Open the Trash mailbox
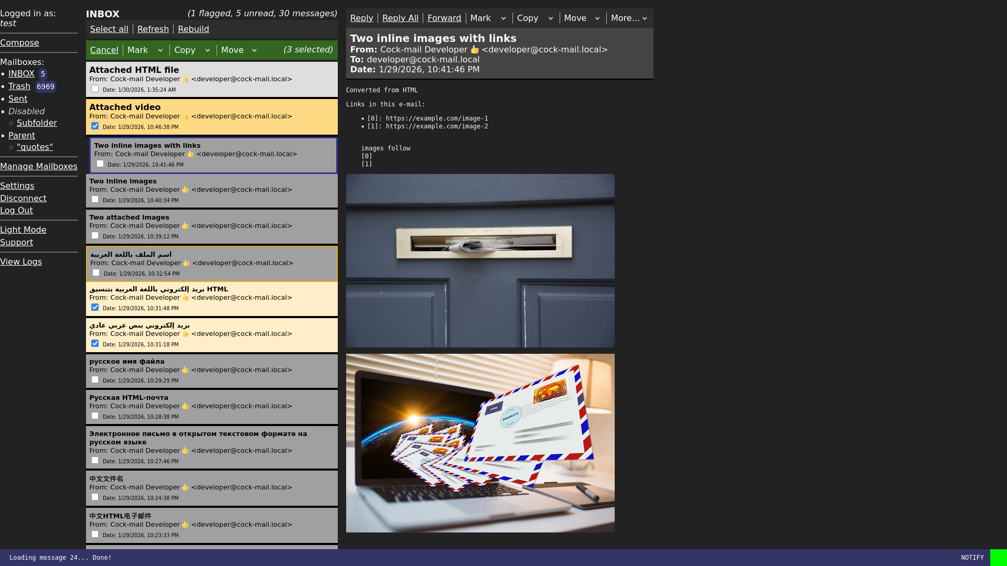 pos(19,86)
